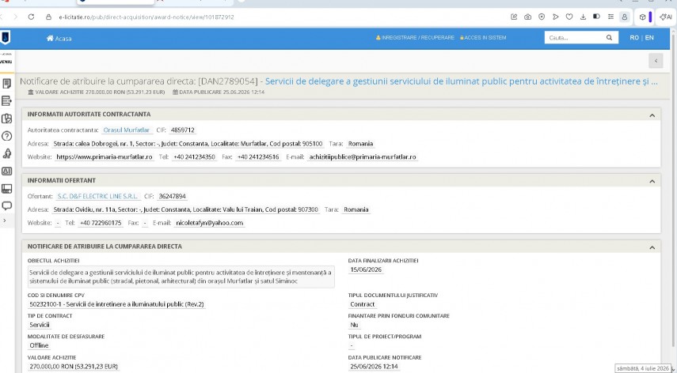Toggle the half-filled dark mode icon
677x373 pixels.
596,17
